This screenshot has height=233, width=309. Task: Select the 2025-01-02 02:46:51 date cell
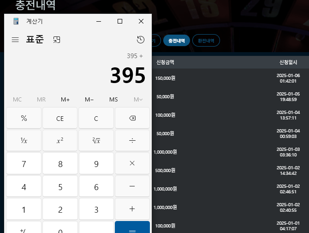pyautogui.click(x=288, y=189)
